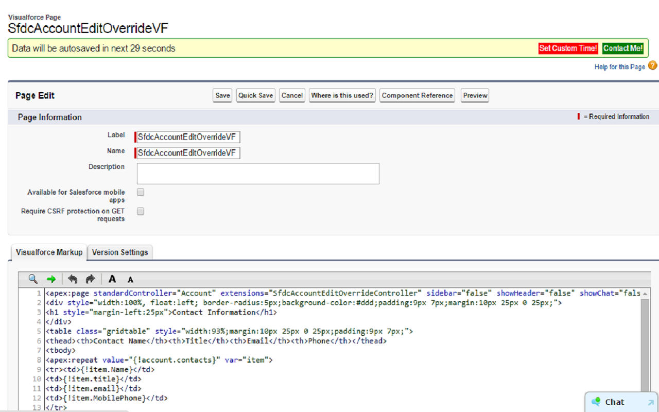Click the {!item.title} code line

pos(93,379)
